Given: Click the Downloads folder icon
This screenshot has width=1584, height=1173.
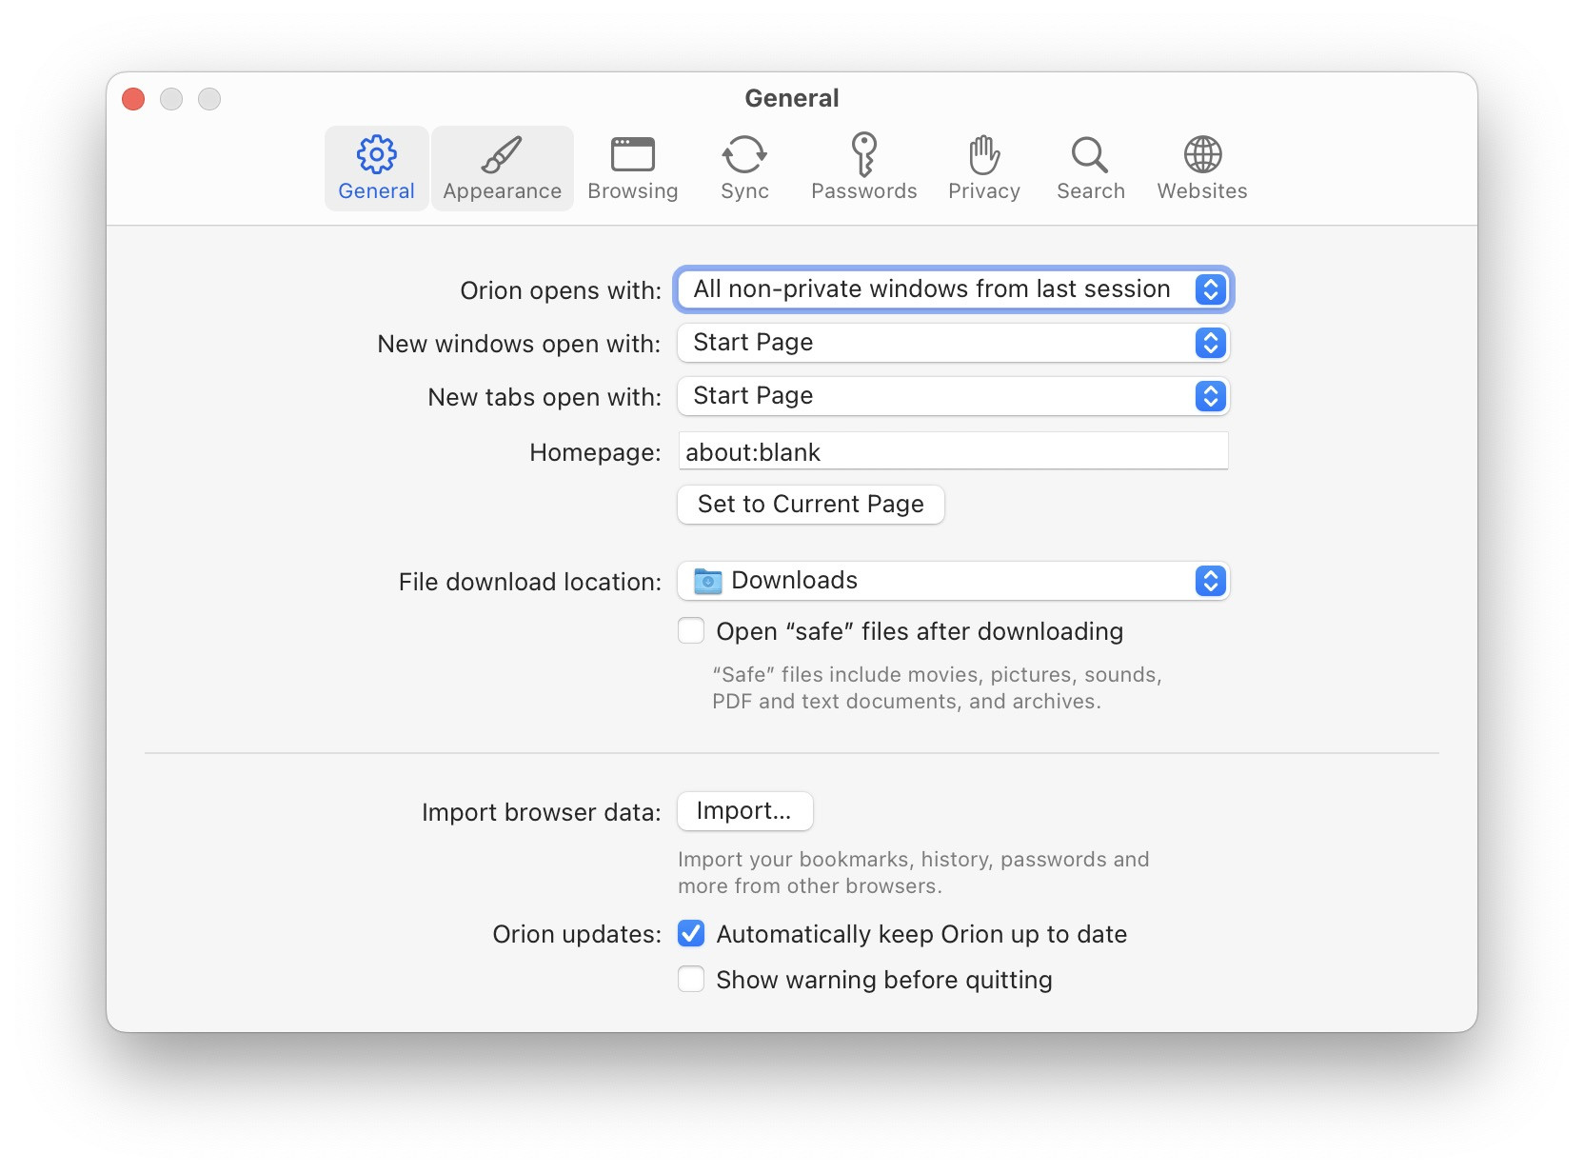Looking at the screenshot, I should (x=708, y=581).
